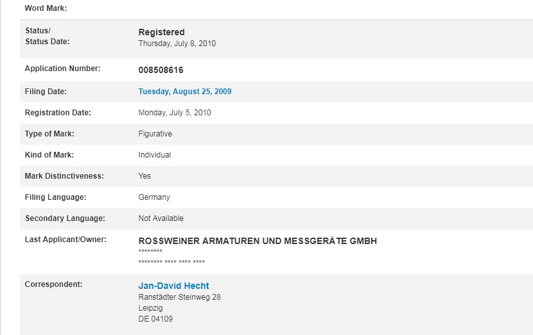Viewport: 533px width, 335px height.
Task: Select the city Leipzig in correspondent address
Action: (x=150, y=308)
